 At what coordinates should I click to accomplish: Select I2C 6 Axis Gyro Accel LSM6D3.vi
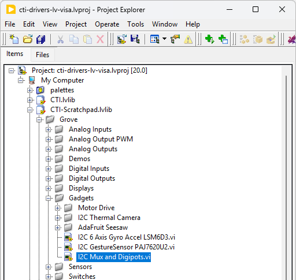click(x=127, y=237)
